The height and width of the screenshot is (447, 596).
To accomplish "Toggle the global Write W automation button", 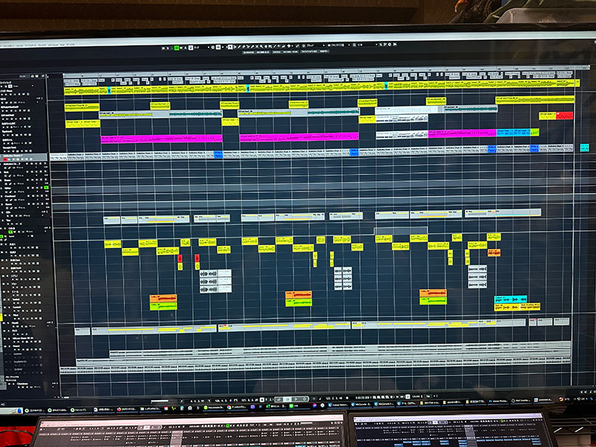I will (181, 48).
